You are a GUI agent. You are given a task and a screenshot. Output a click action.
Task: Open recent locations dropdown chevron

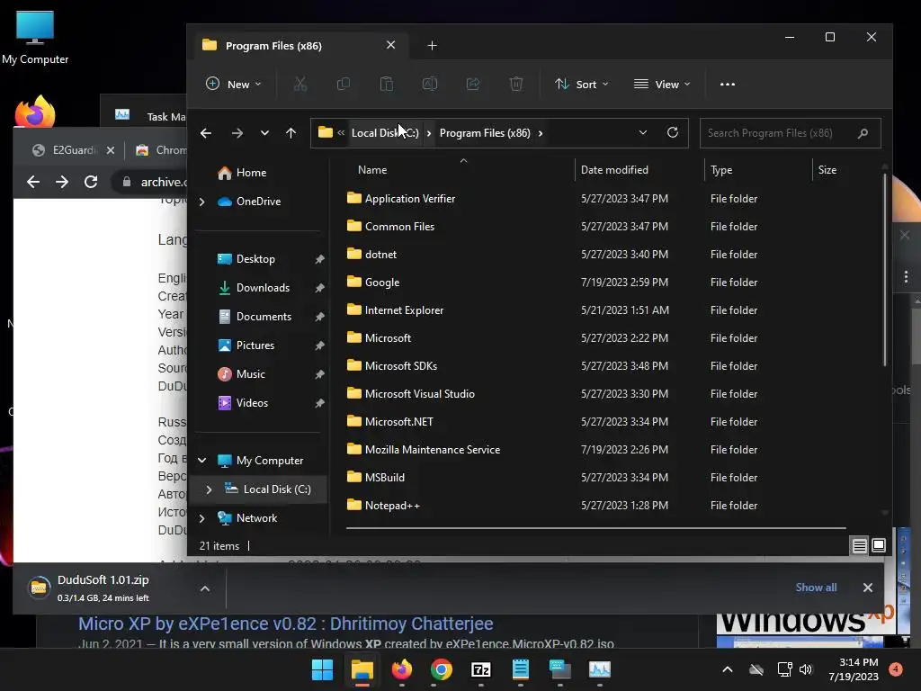point(264,133)
